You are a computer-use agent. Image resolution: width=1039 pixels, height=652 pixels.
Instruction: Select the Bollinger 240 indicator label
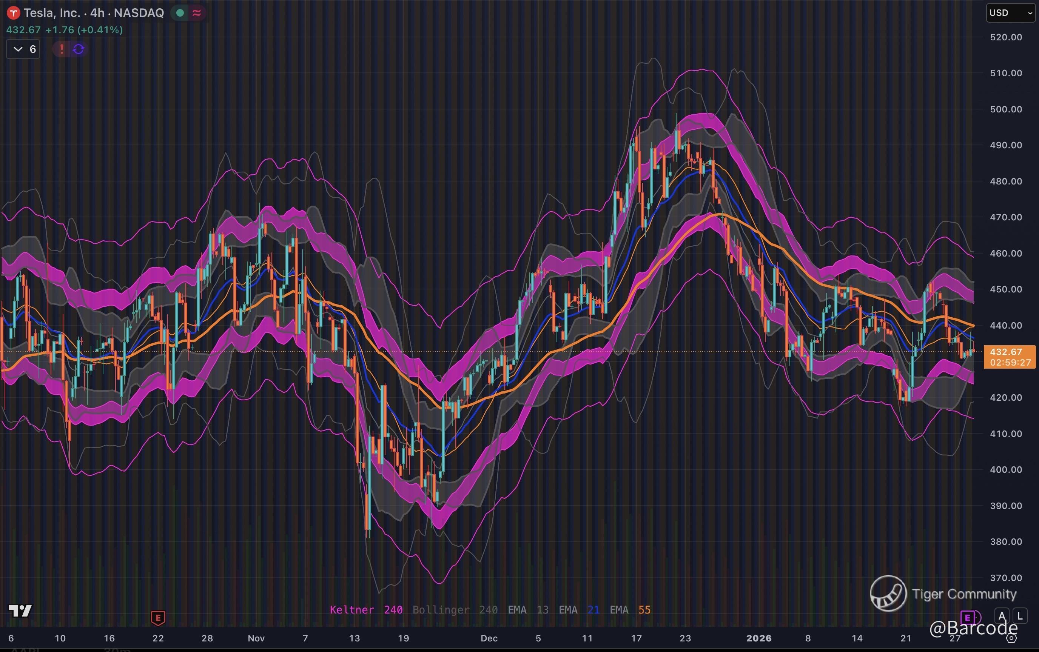[x=455, y=610]
